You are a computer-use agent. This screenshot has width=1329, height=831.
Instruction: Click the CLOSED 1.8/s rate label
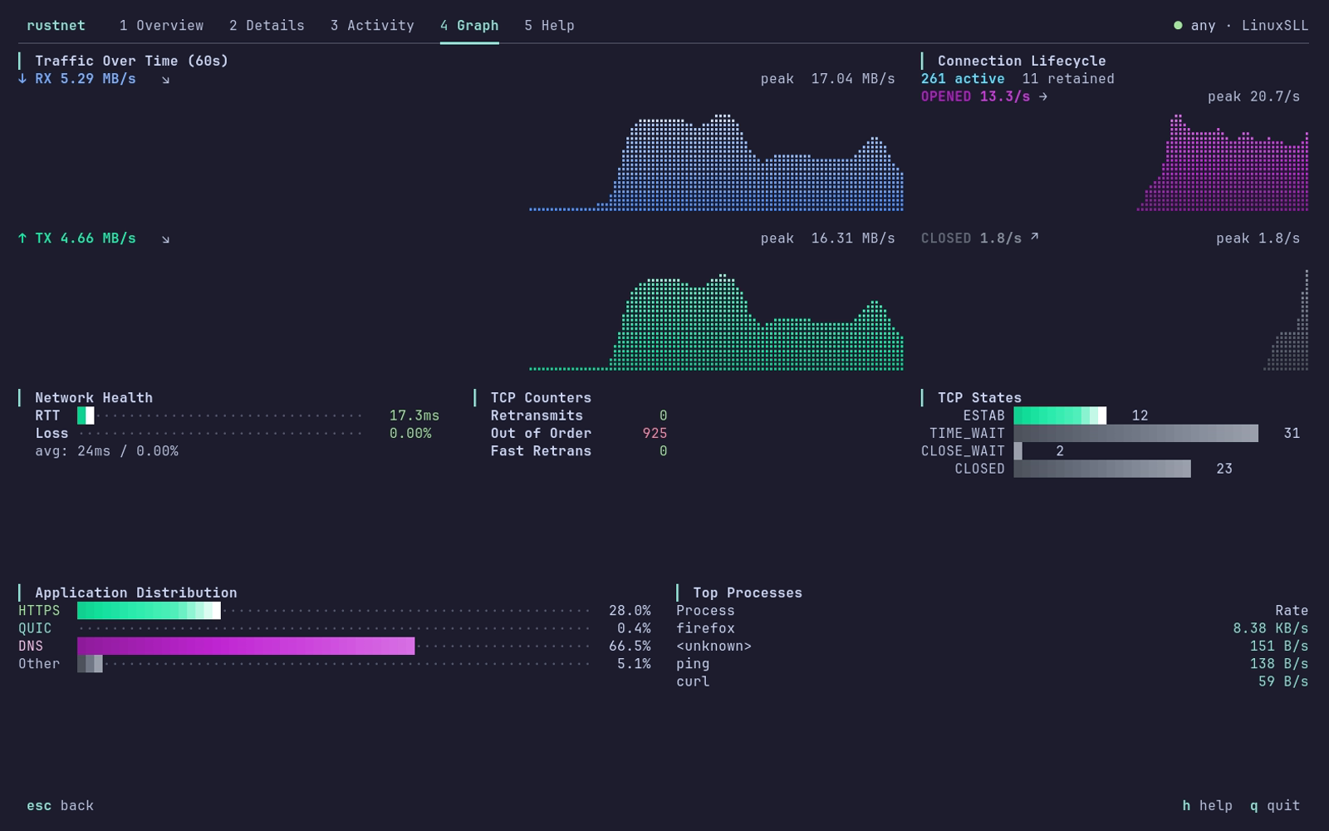pyautogui.click(x=971, y=238)
